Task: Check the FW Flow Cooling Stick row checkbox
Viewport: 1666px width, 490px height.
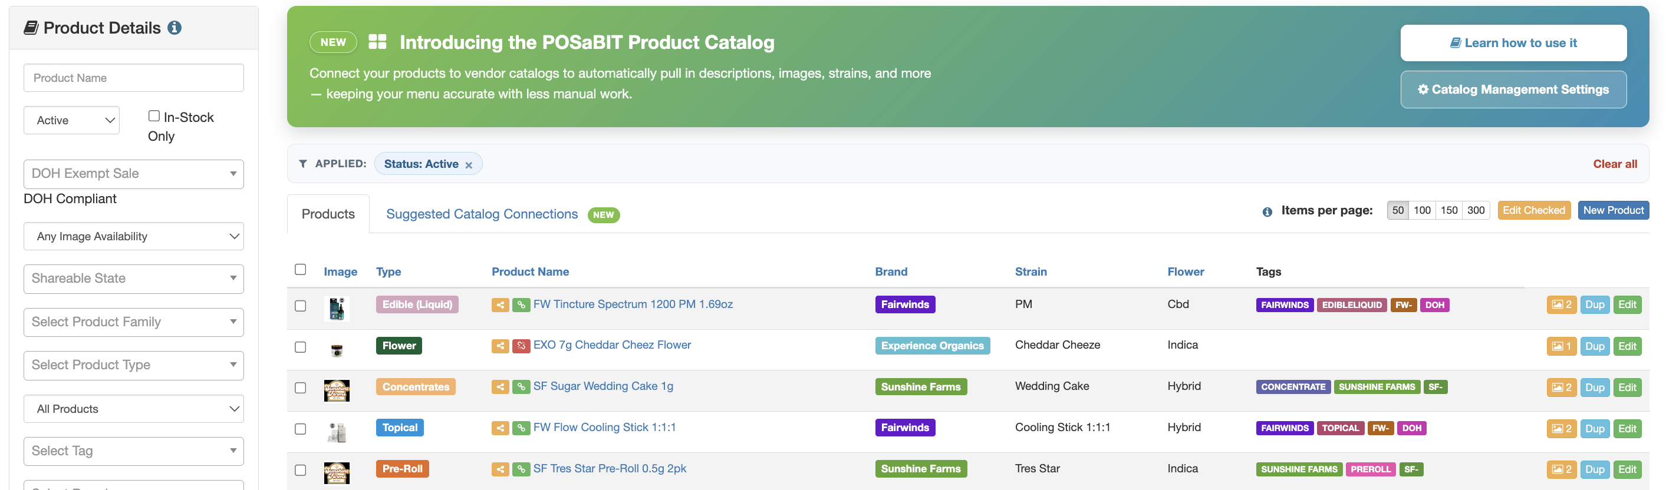Action: pos(300,429)
